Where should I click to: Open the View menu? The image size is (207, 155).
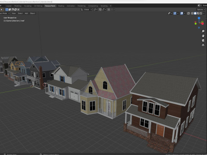click(14, 13)
